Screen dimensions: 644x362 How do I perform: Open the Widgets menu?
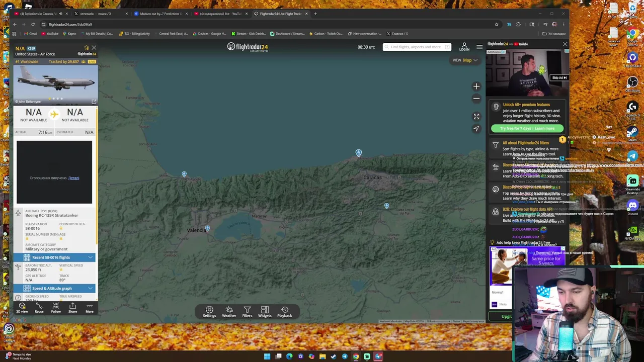(265, 312)
